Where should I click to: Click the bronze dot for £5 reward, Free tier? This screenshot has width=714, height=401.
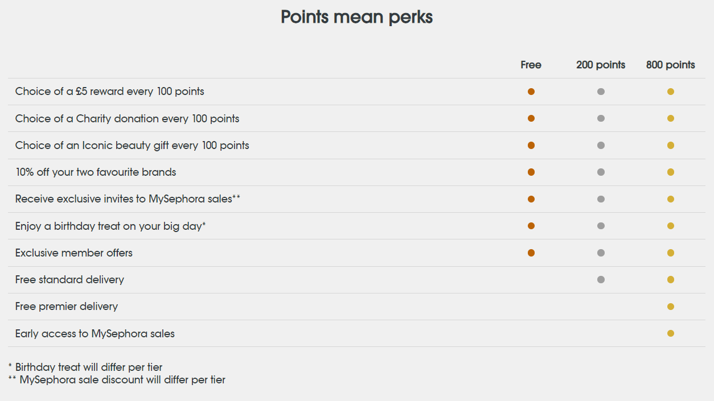[x=531, y=92]
